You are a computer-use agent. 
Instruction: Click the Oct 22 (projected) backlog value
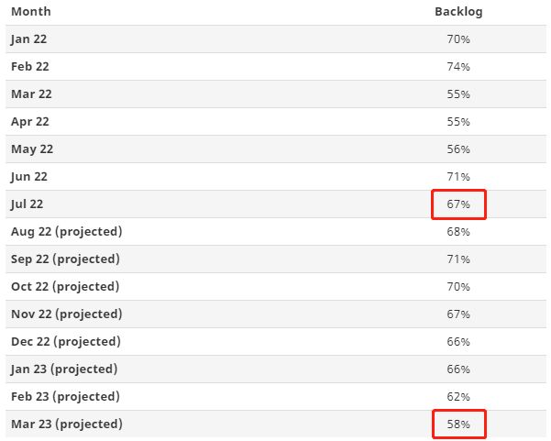[458, 287]
